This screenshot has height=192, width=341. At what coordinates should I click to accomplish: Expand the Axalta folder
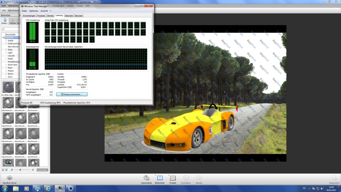coord(6,40)
